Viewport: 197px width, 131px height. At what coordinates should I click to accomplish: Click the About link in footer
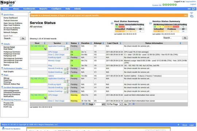pos(185,125)
